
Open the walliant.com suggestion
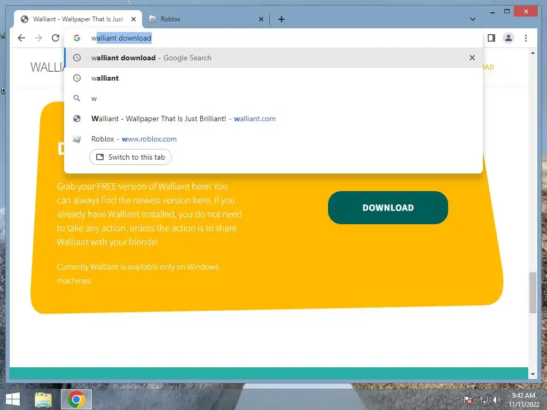coord(274,119)
